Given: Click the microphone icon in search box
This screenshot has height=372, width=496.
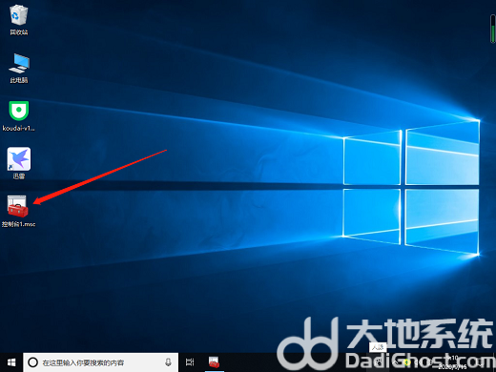Looking at the screenshot, I should (168, 362).
